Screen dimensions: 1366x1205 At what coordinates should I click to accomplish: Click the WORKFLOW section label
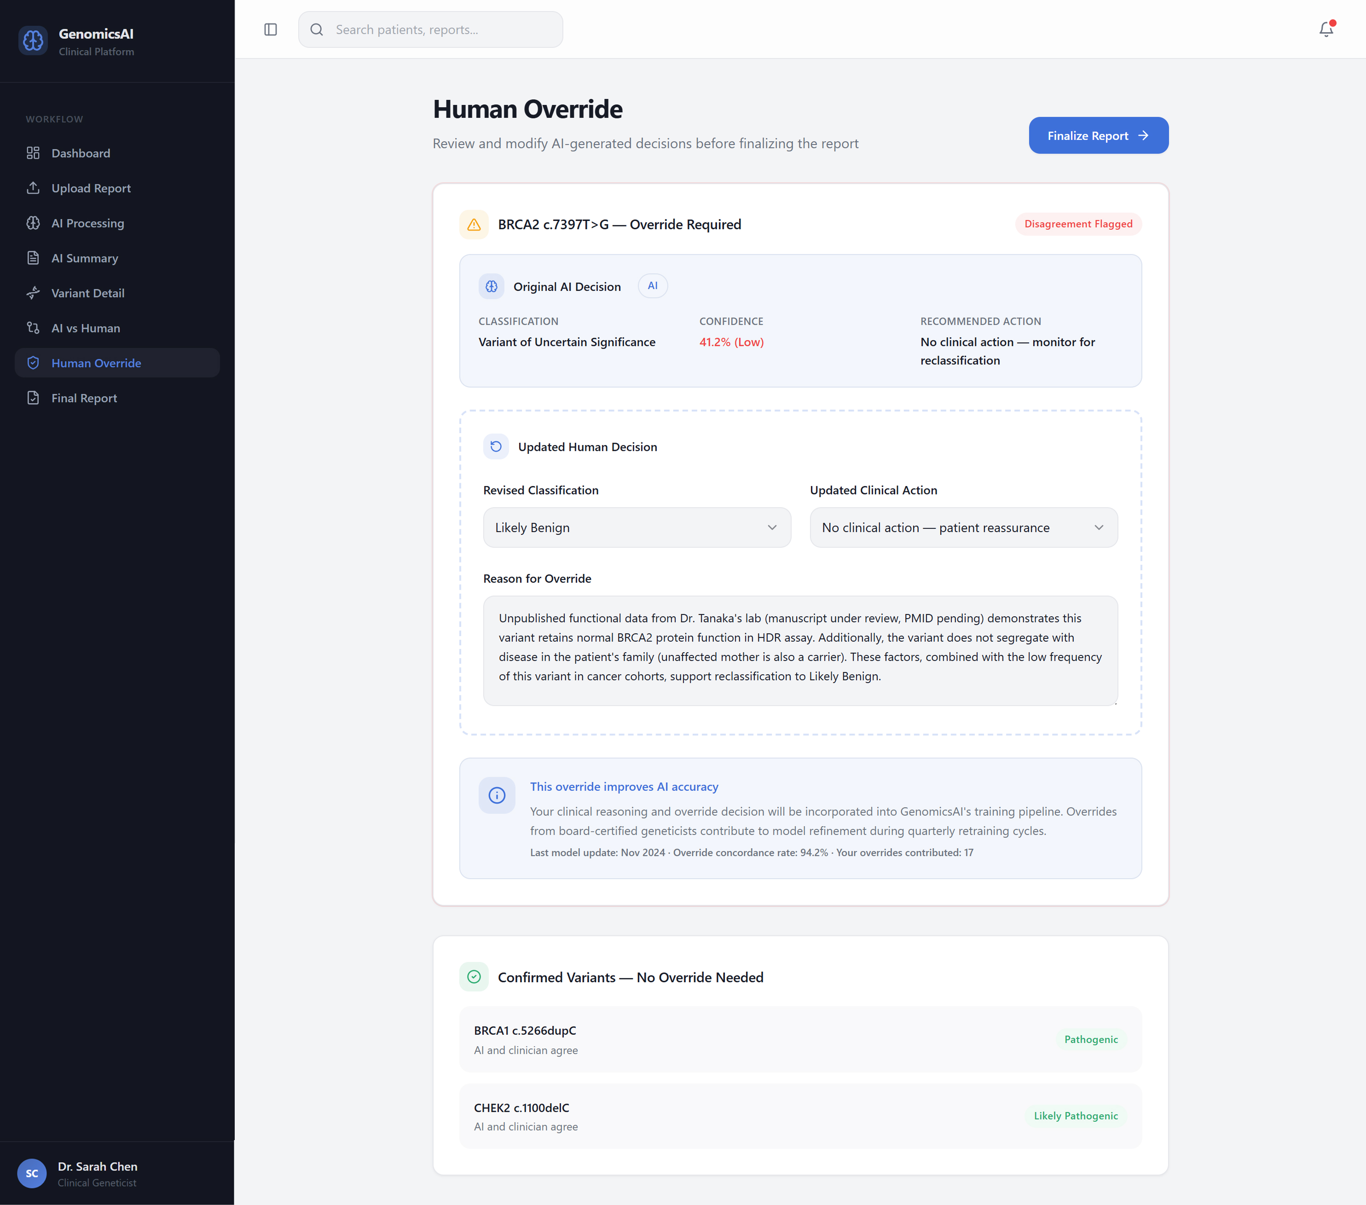[54, 119]
